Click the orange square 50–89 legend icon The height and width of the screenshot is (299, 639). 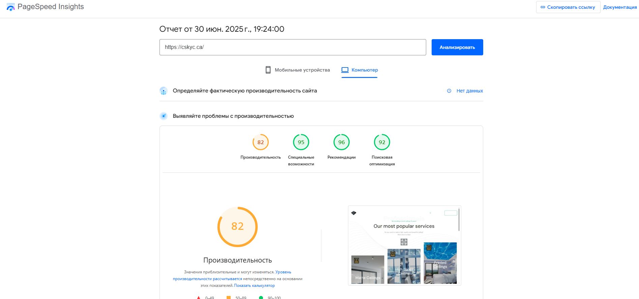point(229,298)
